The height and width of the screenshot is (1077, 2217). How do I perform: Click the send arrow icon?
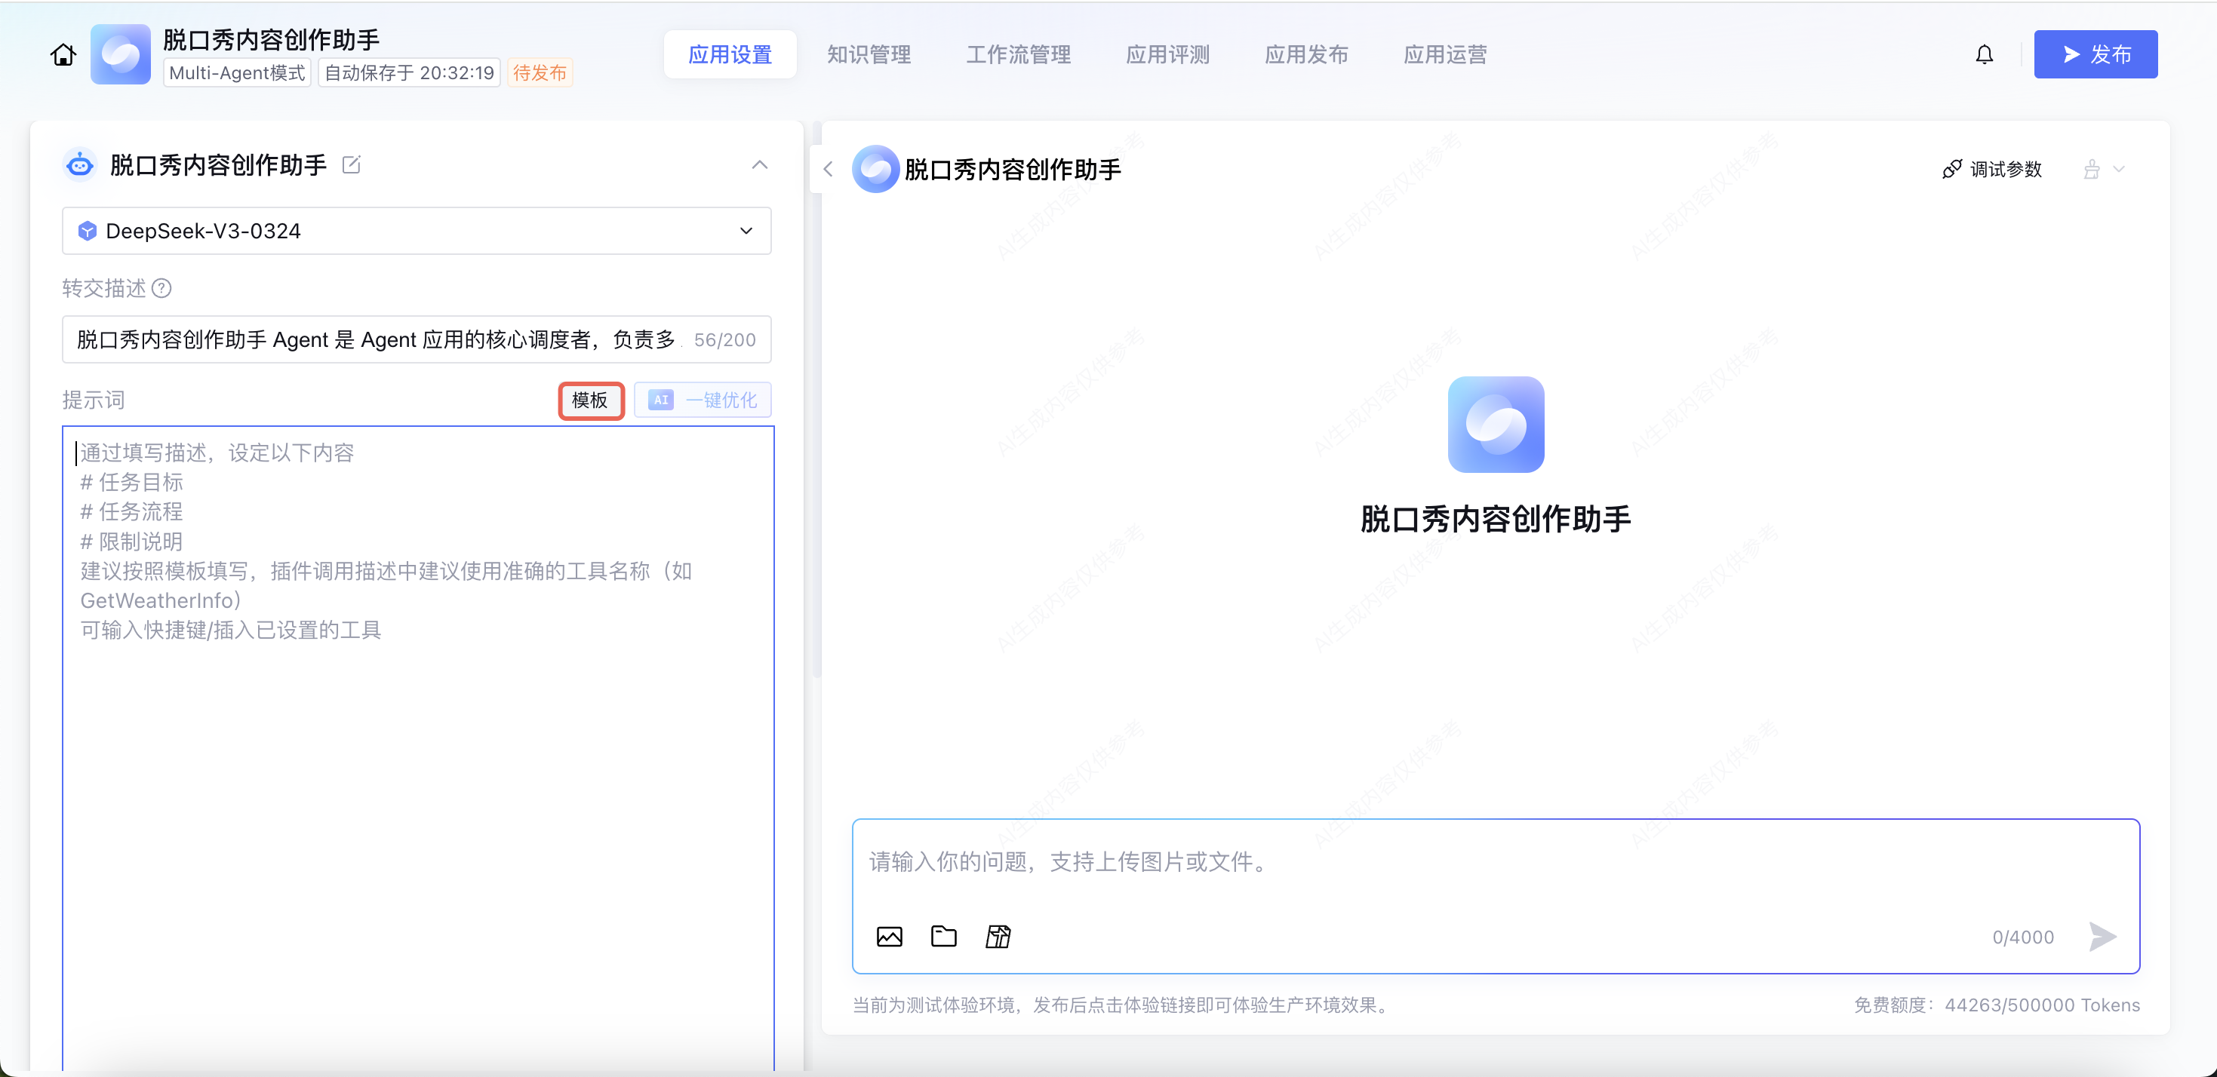[x=2102, y=936]
